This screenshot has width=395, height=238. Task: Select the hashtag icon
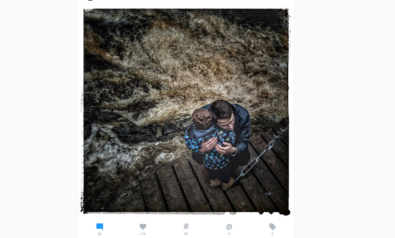tap(186, 226)
